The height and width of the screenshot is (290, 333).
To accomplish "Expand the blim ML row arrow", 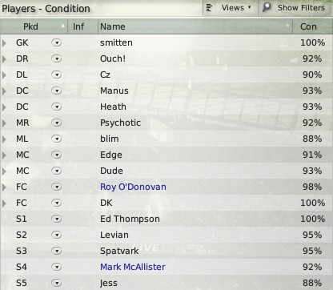I will [x=4, y=139].
